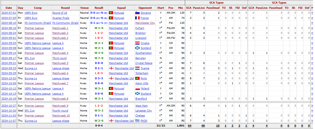Open Portugal squad link in 2024-09-05 row

pyautogui.click(x=119, y=43)
